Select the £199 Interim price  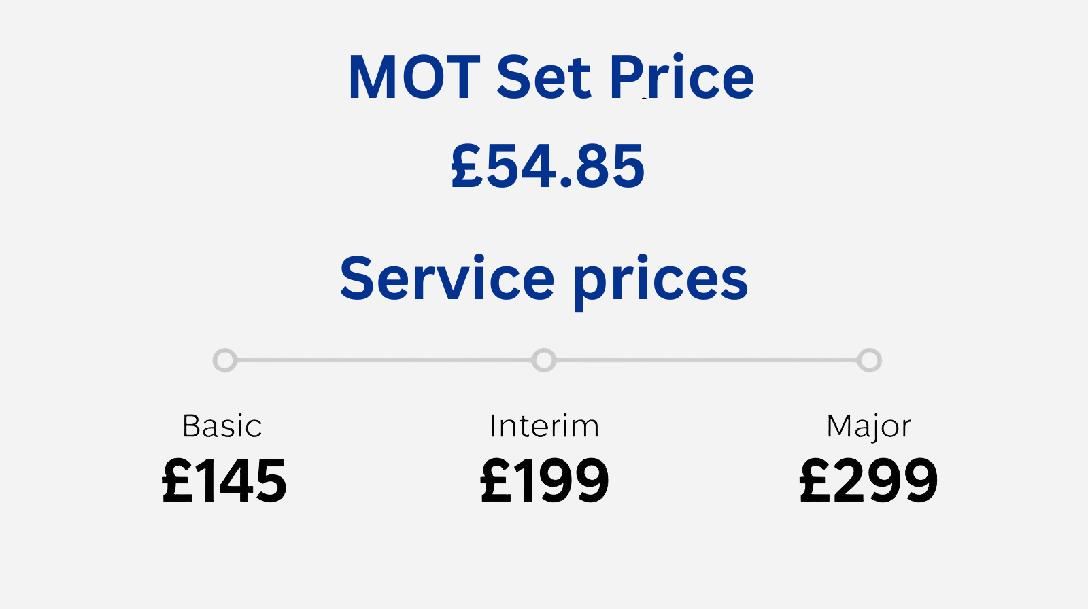coord(544,481)
